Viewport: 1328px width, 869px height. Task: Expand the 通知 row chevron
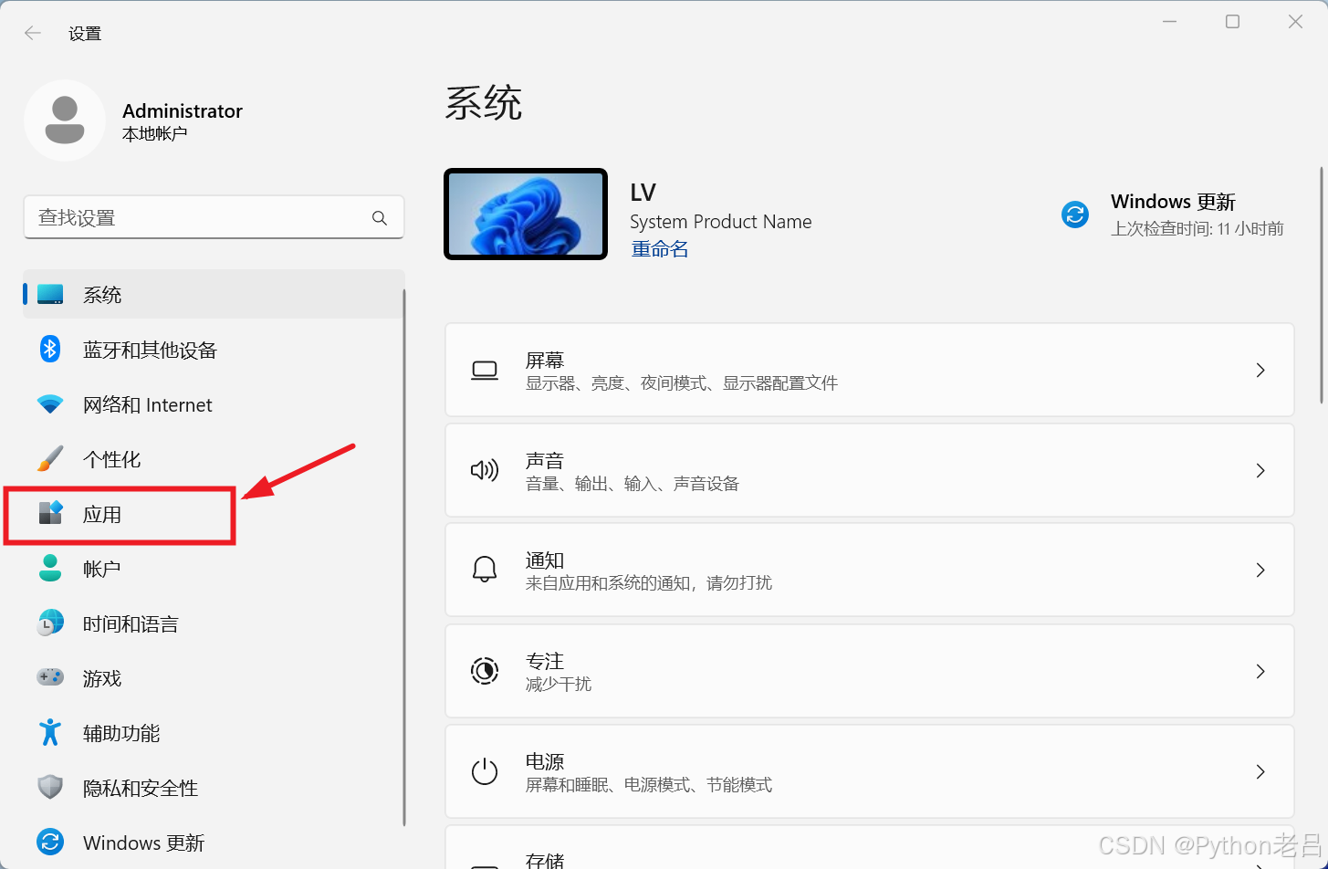coord(1260,570)
